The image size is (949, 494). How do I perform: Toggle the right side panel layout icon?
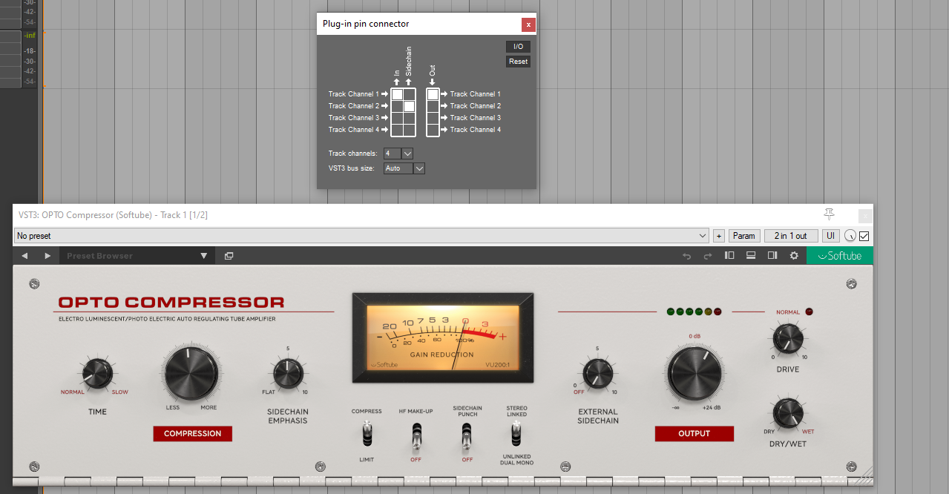point(772,256)
